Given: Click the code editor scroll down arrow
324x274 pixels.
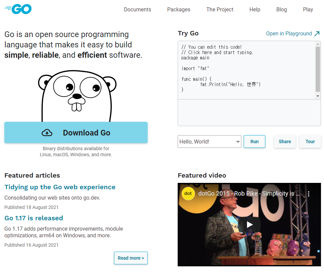Looking at the screenshot, I should pos(318,96).
